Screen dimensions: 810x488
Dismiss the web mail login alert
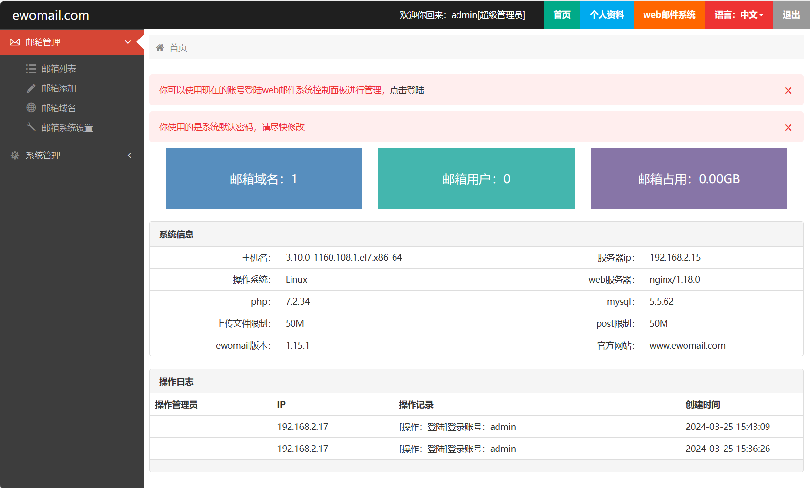point(788,91)
